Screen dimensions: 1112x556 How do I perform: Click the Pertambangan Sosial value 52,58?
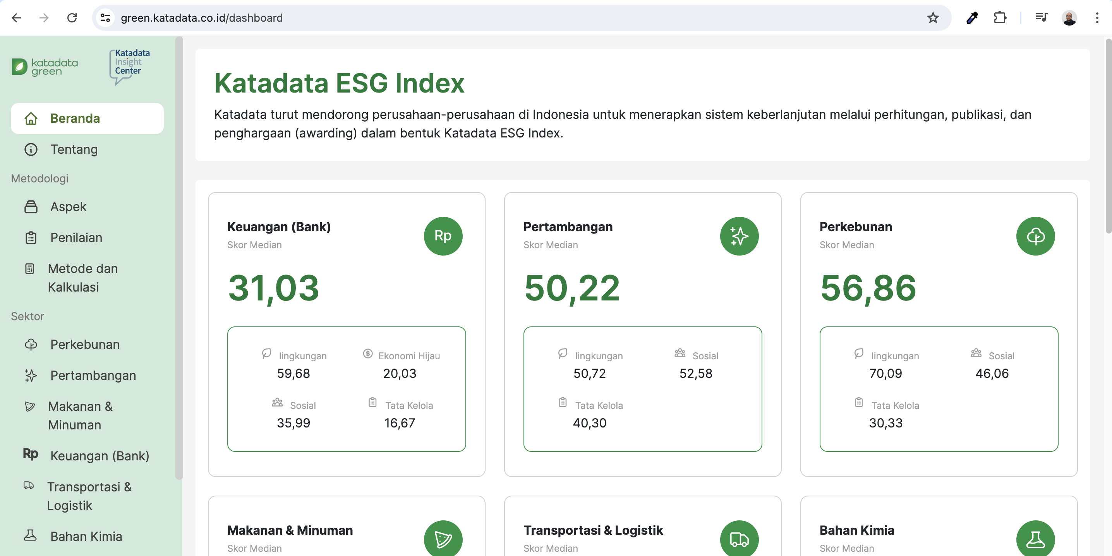[696, 373]
